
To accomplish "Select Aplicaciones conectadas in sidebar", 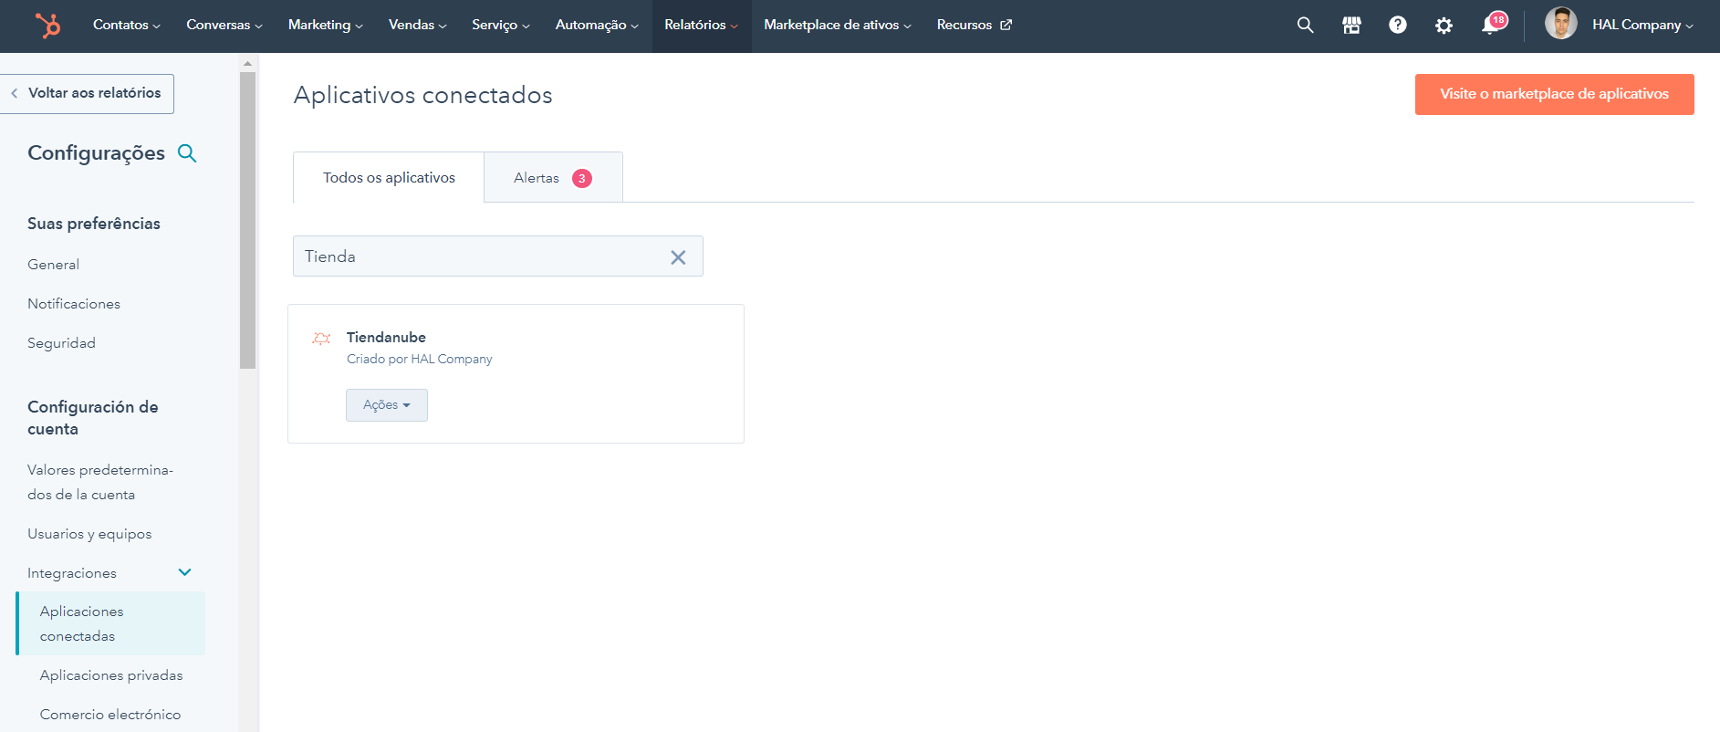I will (110, 623).
